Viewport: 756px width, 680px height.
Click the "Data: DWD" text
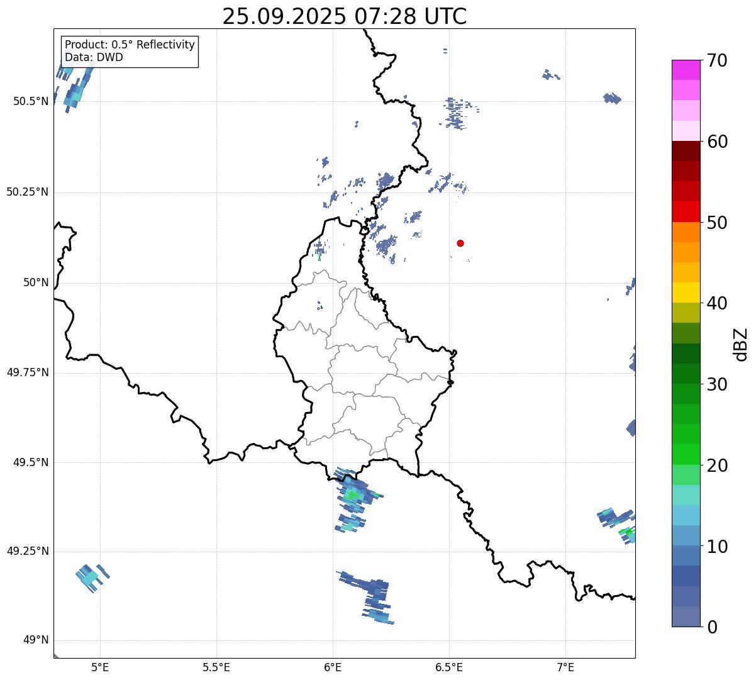94,57
